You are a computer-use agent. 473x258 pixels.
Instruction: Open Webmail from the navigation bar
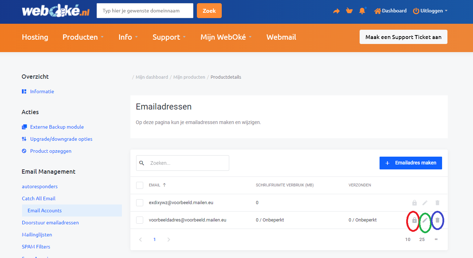tap(281, 37)
